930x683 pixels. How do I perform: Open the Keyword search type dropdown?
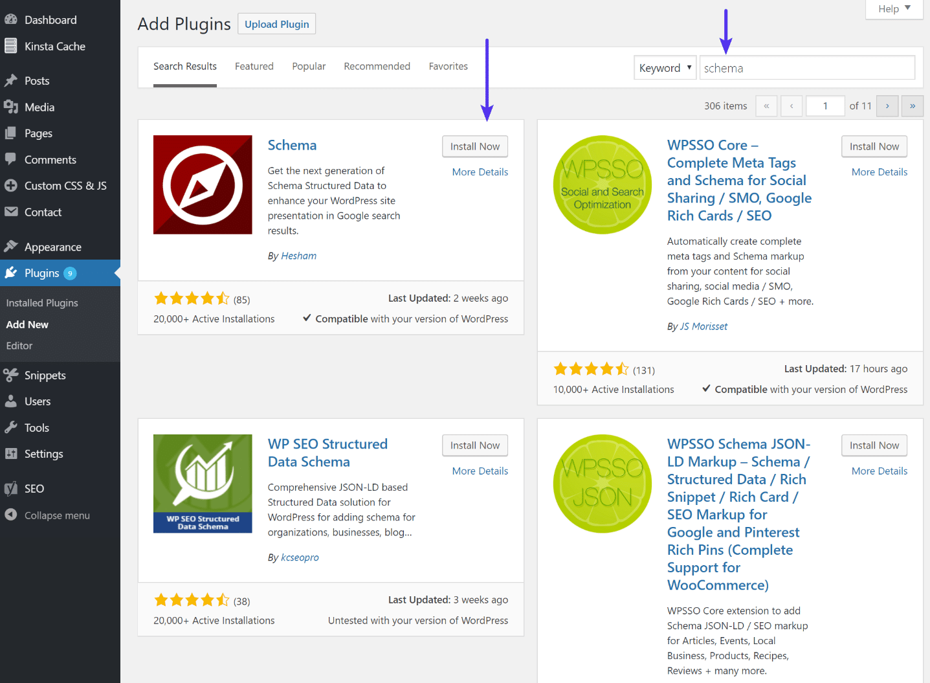(665, 68)
